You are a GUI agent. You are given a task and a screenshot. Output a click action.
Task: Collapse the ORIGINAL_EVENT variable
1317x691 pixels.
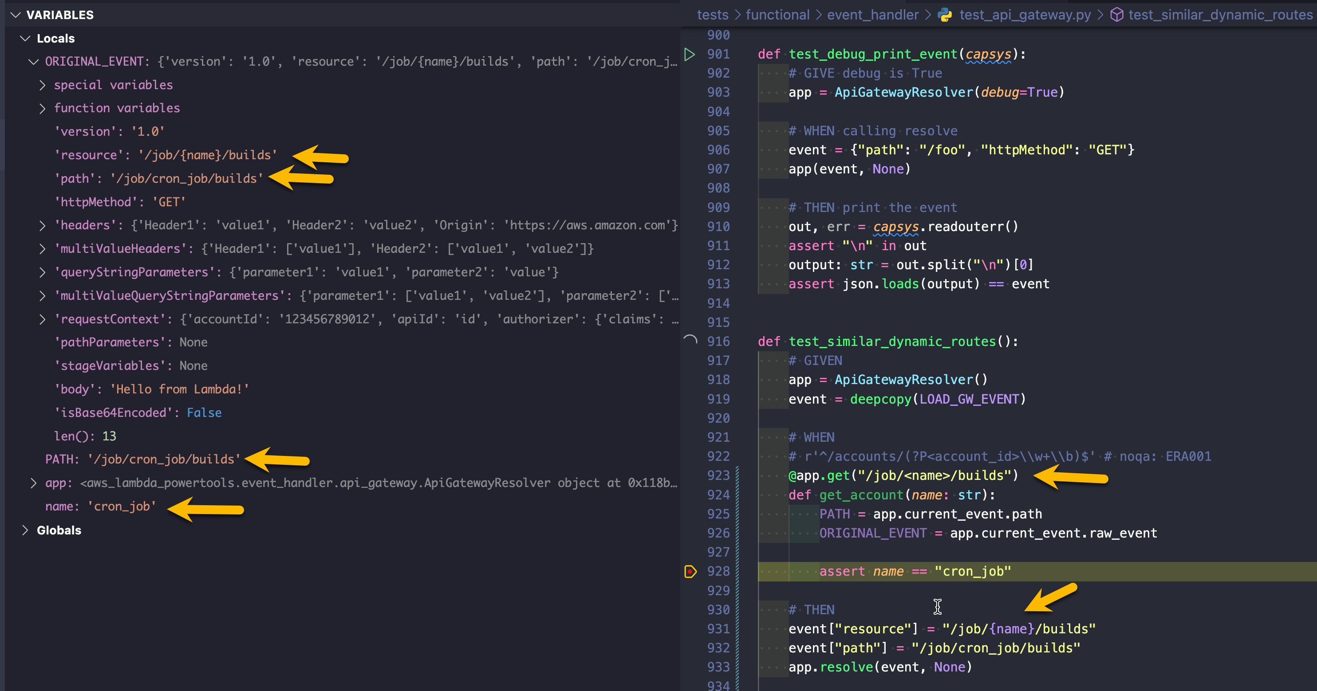pos(34,61)
